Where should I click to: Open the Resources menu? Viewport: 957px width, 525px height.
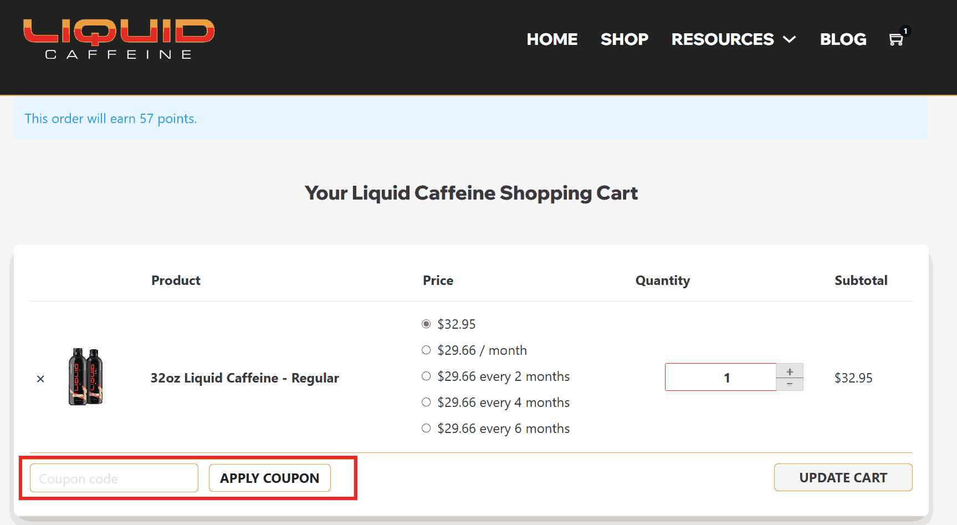pos(722,39)
